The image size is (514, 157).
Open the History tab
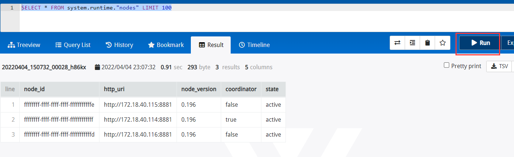119,45
